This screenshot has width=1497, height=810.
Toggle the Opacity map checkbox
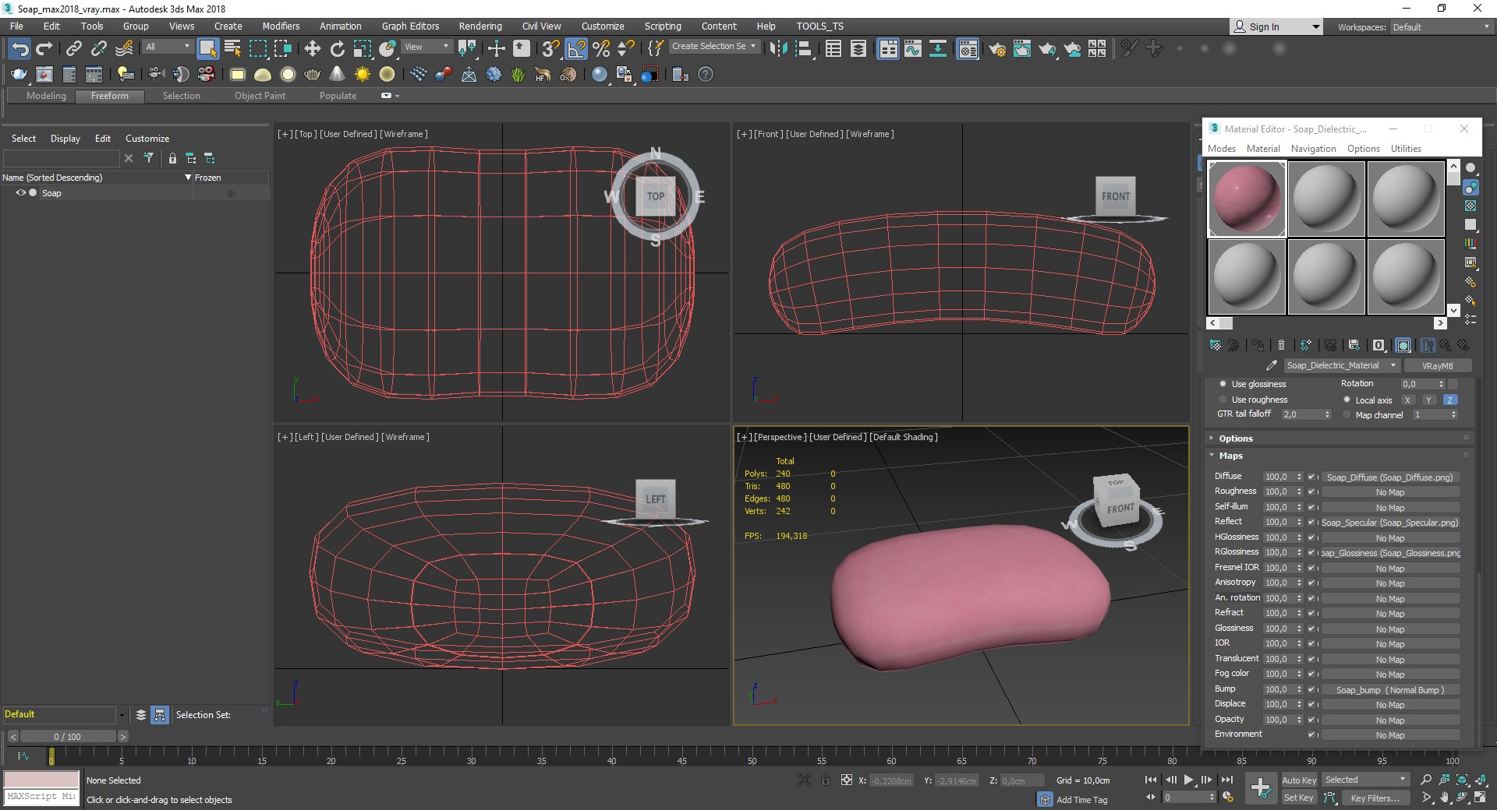(x=1312, y=720)
